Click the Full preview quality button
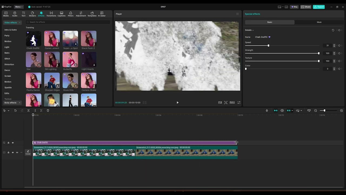 click(220, 103)
